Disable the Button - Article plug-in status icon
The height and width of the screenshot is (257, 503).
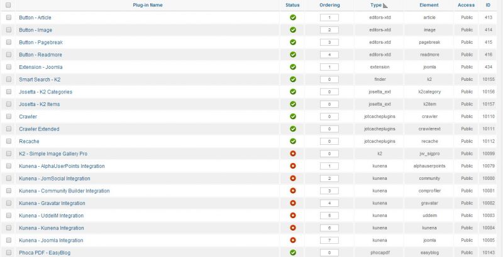click(292, 18)
